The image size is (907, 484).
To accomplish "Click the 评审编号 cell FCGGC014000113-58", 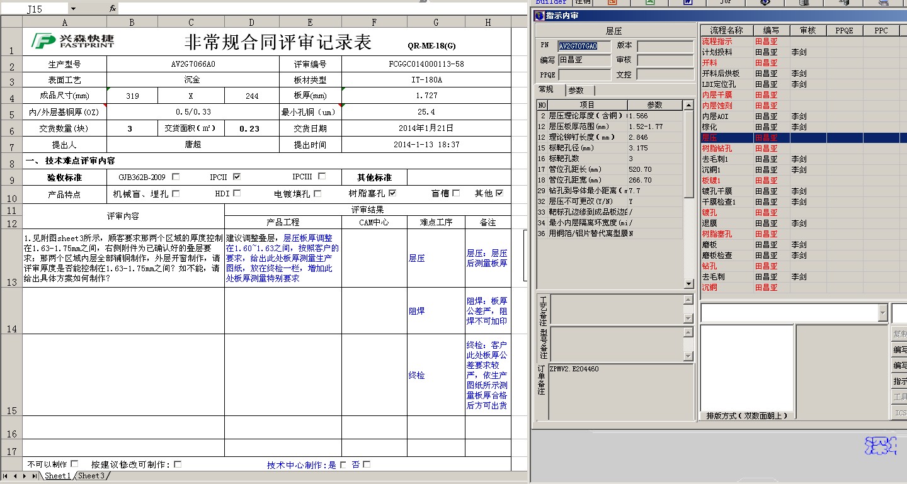I will [426, 64].
